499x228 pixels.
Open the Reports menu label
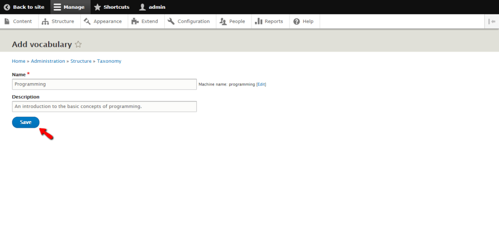coord(274,21)
